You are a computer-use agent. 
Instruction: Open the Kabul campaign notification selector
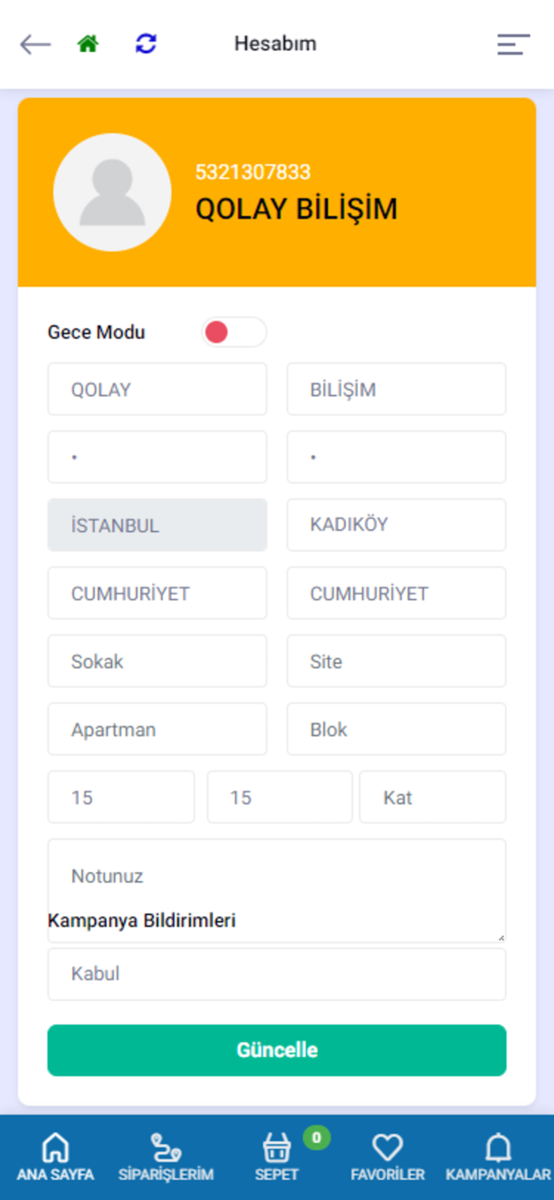click(277, 974)
